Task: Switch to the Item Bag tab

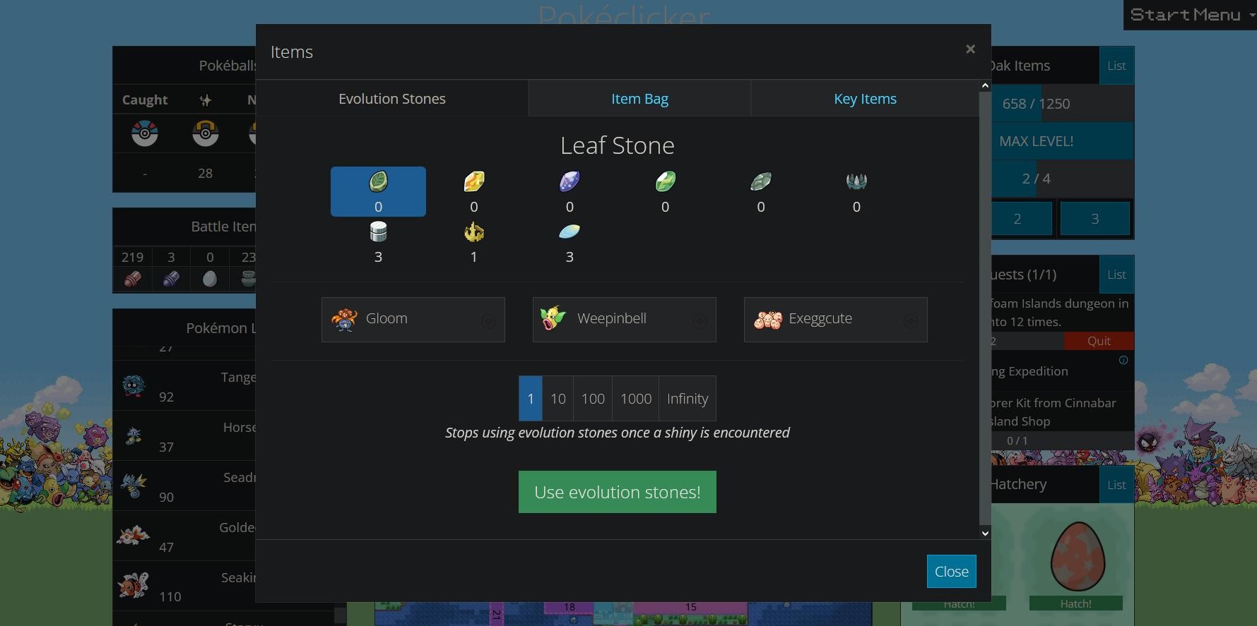Action: click(639, 99)
